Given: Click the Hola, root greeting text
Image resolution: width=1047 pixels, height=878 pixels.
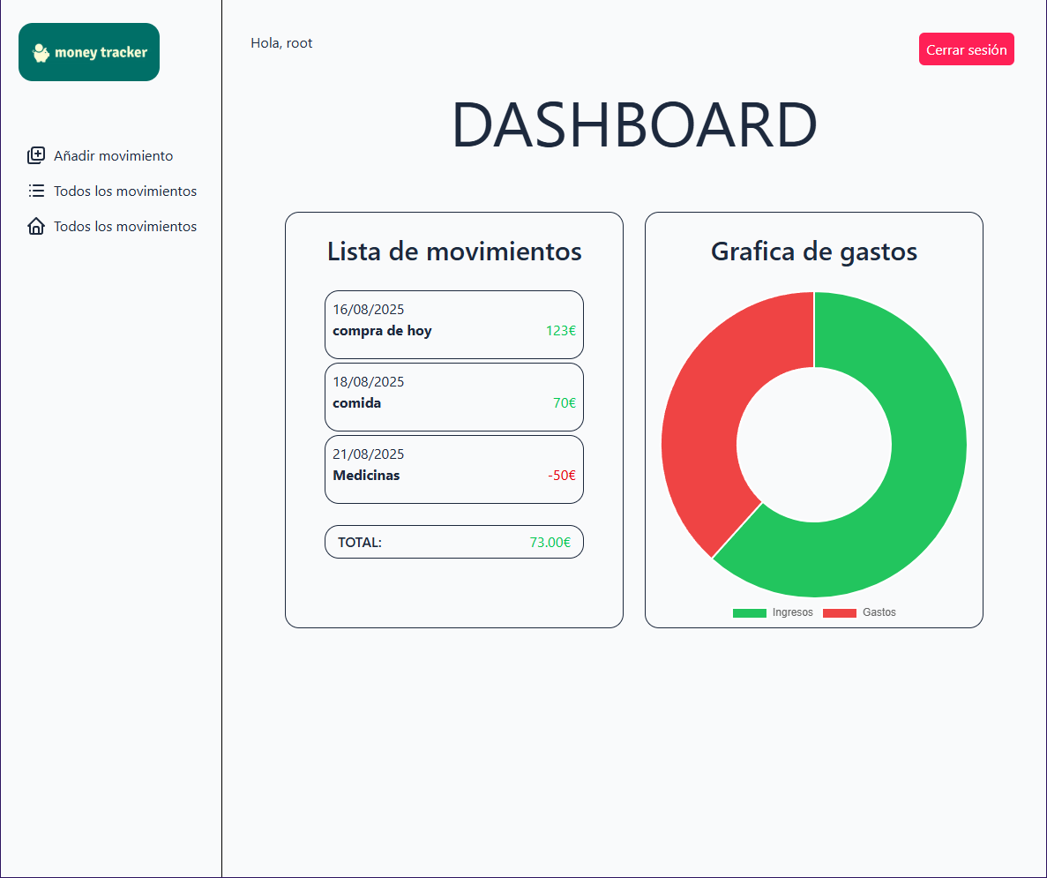Looking at the screenshot, I should tap(281, 43).
